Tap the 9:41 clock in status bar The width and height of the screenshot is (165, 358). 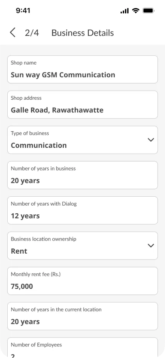pos(23,10)
